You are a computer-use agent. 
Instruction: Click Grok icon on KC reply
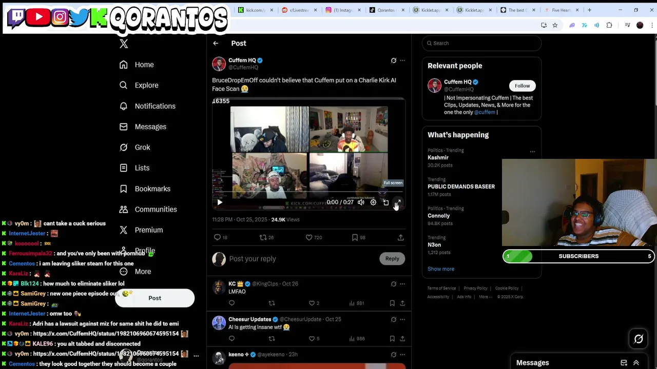[394, 283]
